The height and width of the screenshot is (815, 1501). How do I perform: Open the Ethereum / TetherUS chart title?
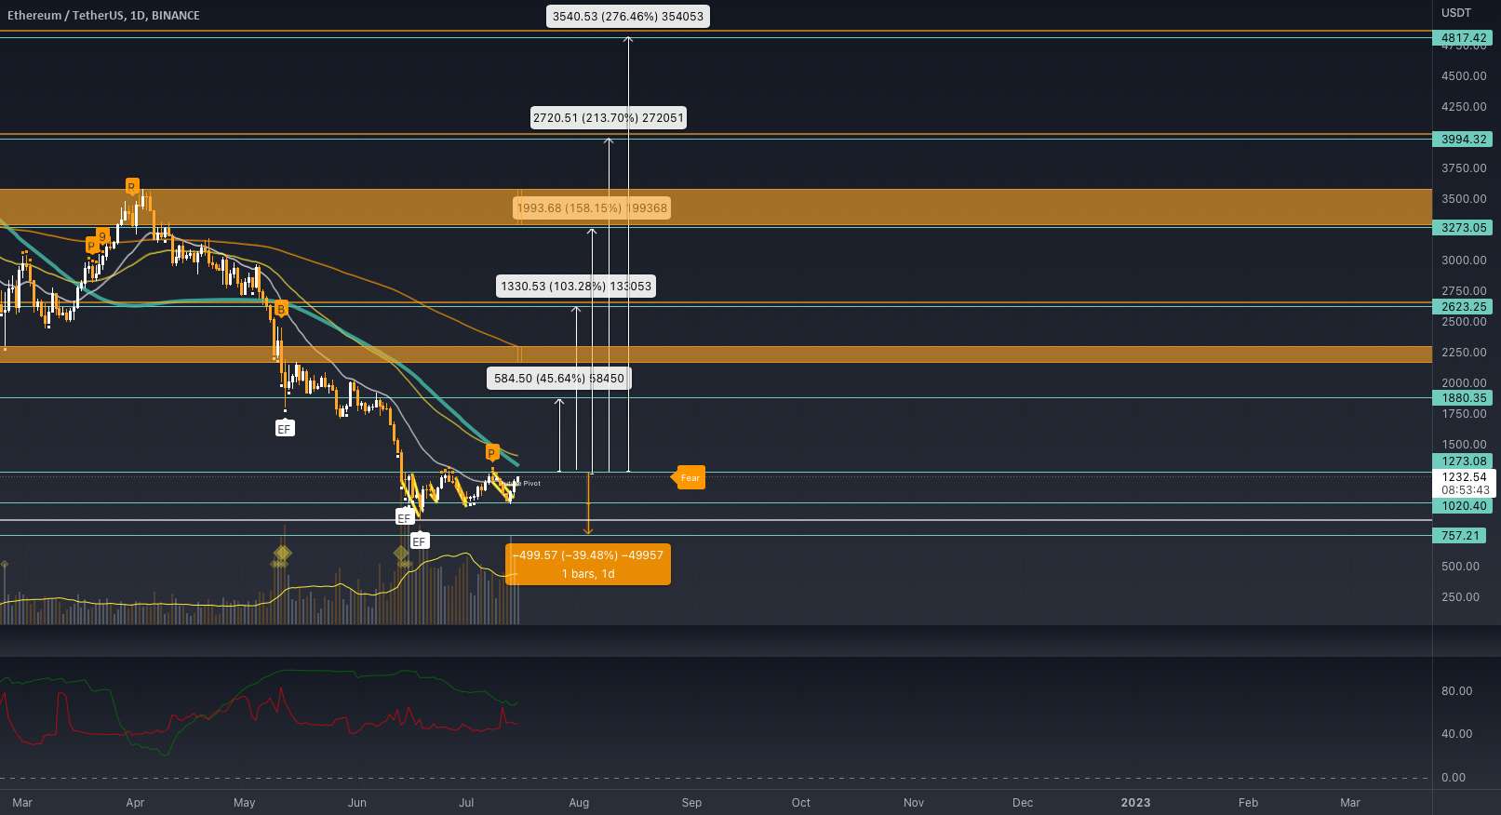[103, 15]
